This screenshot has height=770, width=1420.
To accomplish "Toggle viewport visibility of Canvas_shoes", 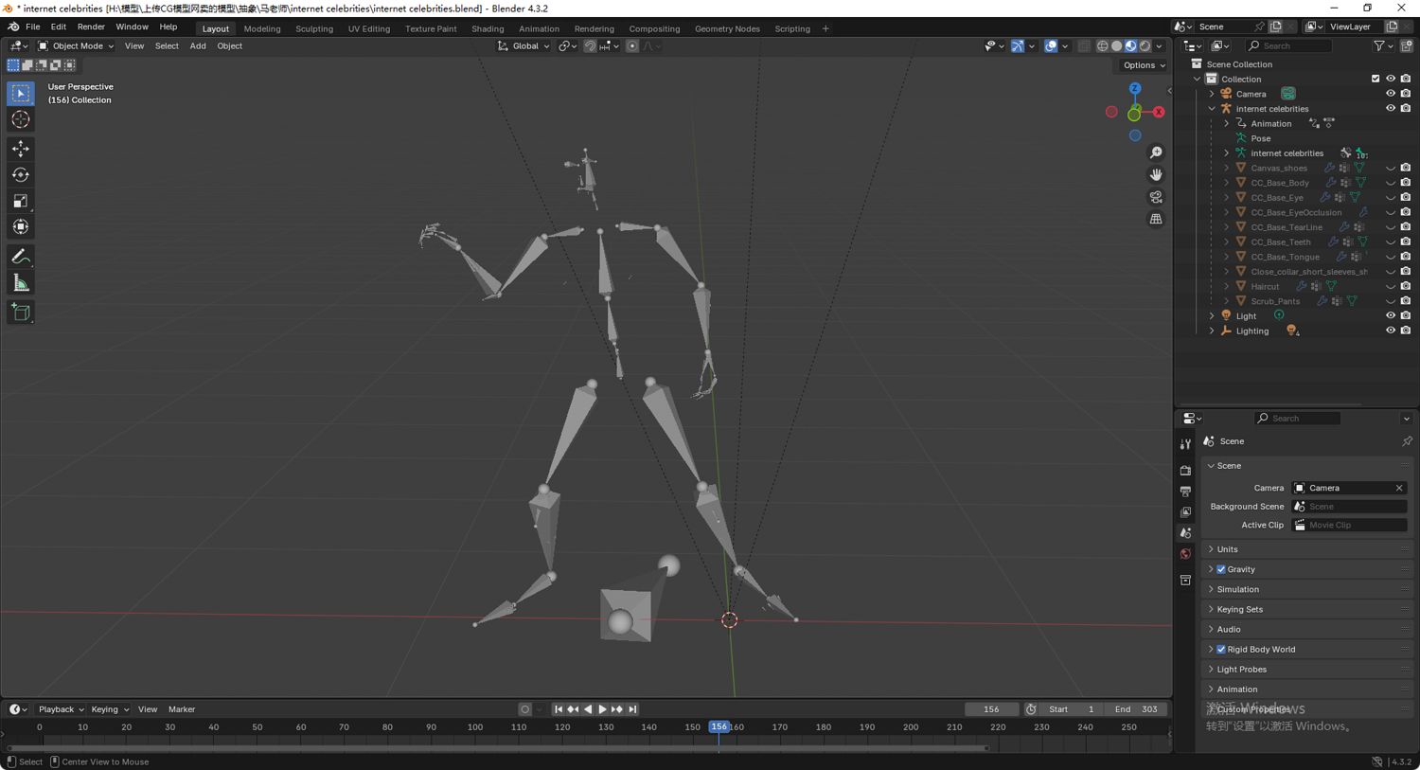I will pyautogui.click(x=1391, y=169).
